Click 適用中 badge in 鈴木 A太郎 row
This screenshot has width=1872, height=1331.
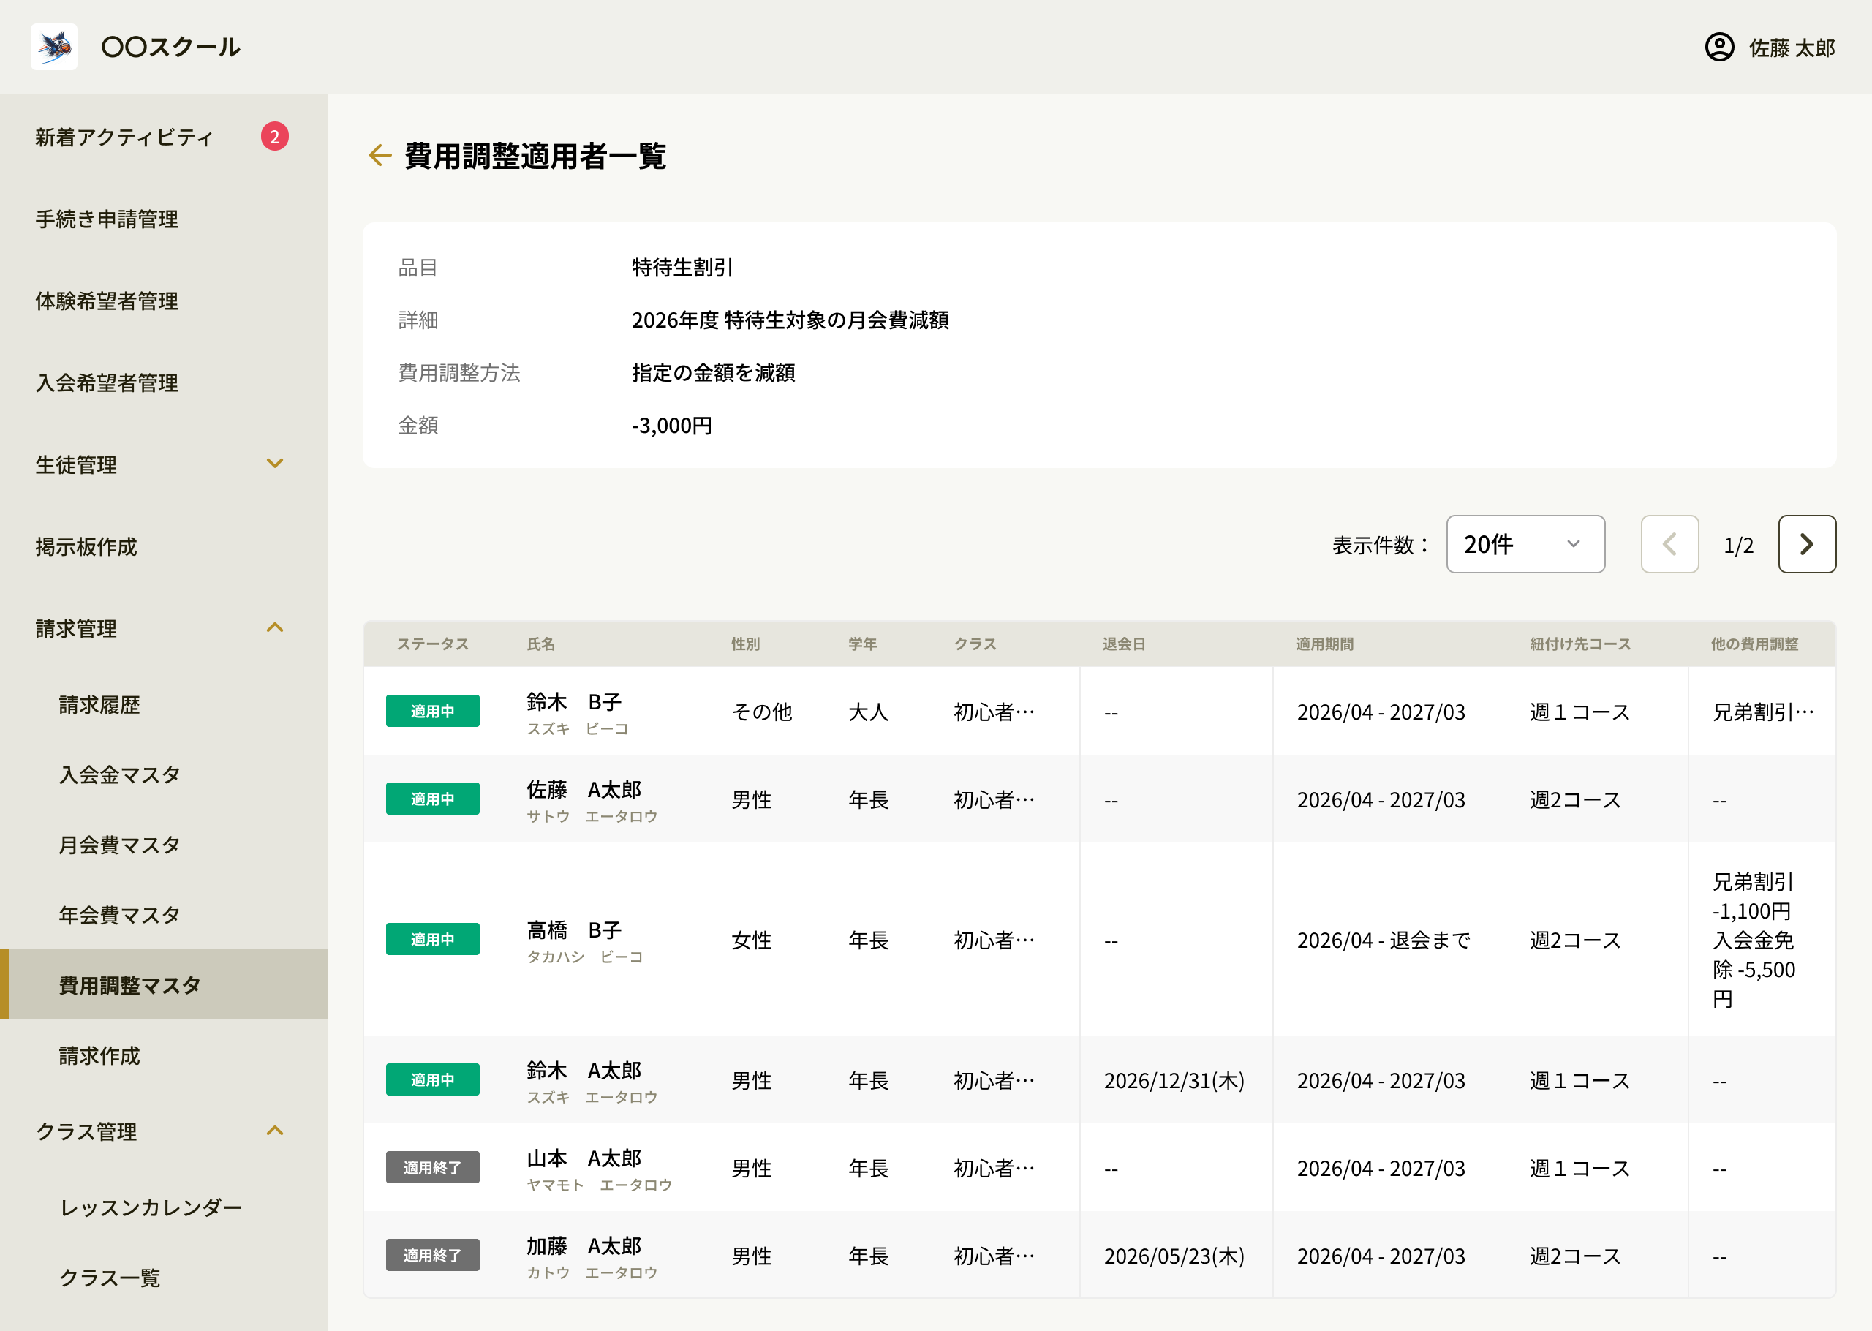[x=433, y=1080]
